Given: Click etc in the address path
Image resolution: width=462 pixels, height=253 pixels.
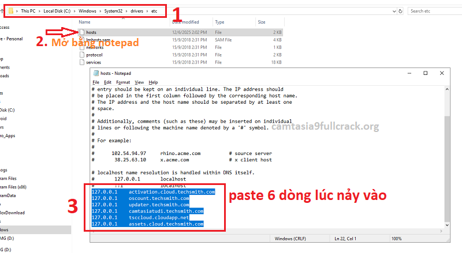Looking at the screenshot, I should [x=154, y=11].
